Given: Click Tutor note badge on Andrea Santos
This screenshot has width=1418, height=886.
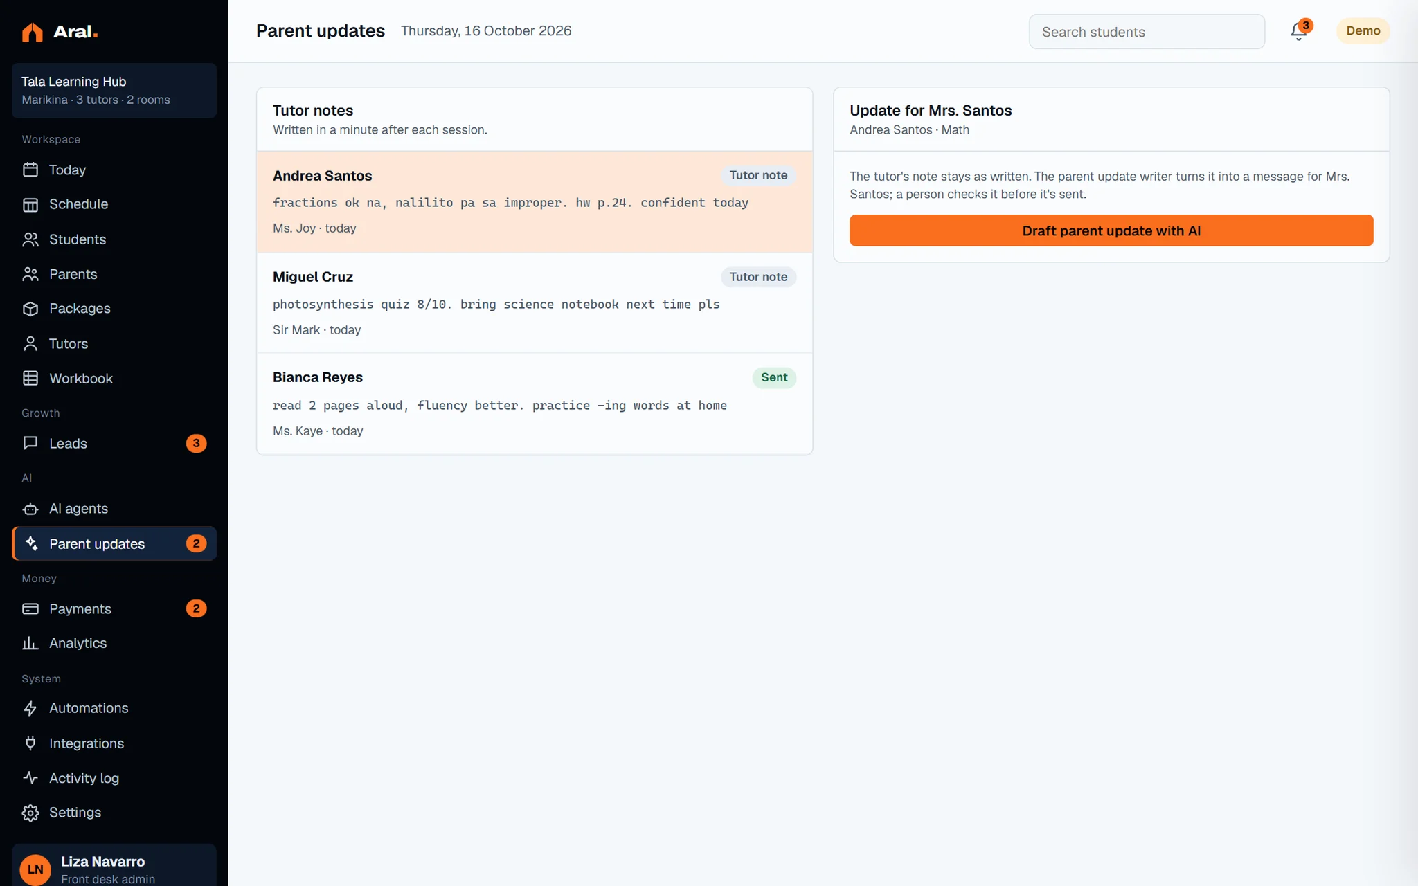Looking at the screenshot, I should tap(758, 175).
